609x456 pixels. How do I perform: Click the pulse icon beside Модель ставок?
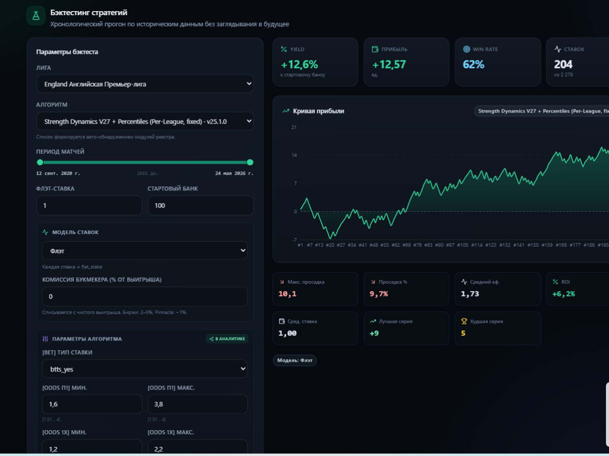tap(46, 232)
